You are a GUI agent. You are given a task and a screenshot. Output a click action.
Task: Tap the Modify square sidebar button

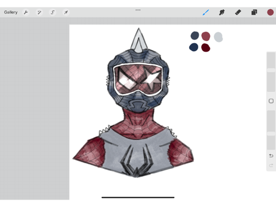click(271, 101)
